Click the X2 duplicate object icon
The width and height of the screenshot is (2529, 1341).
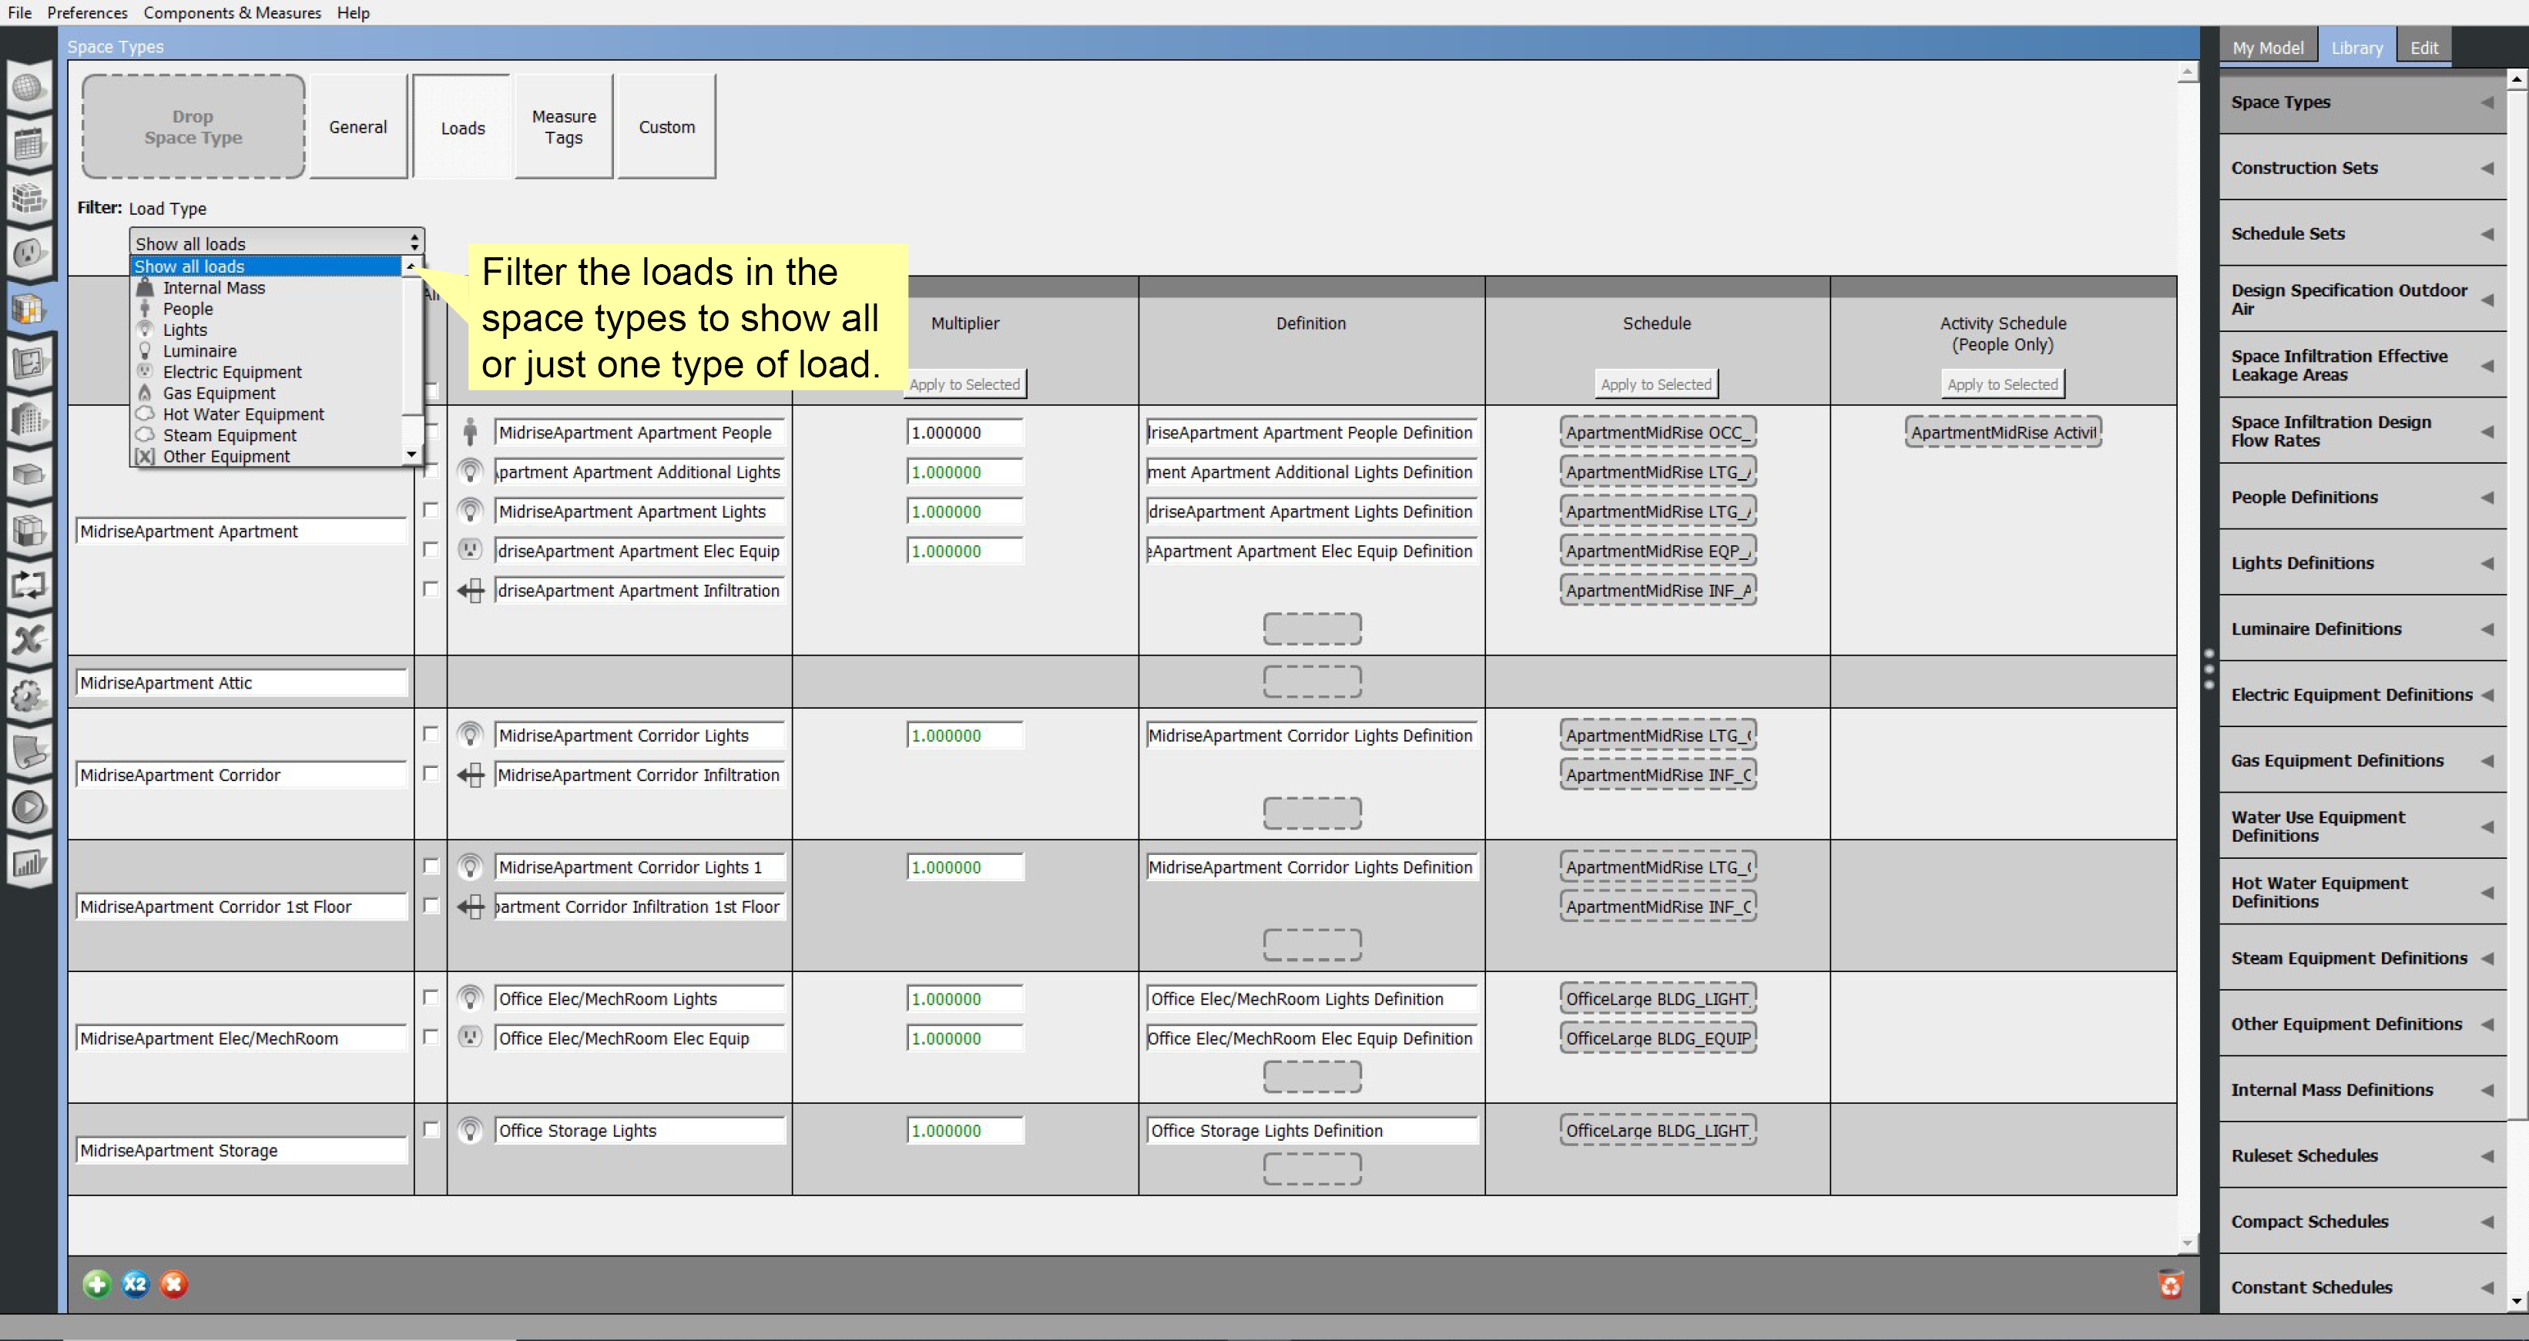(136, 1284)
